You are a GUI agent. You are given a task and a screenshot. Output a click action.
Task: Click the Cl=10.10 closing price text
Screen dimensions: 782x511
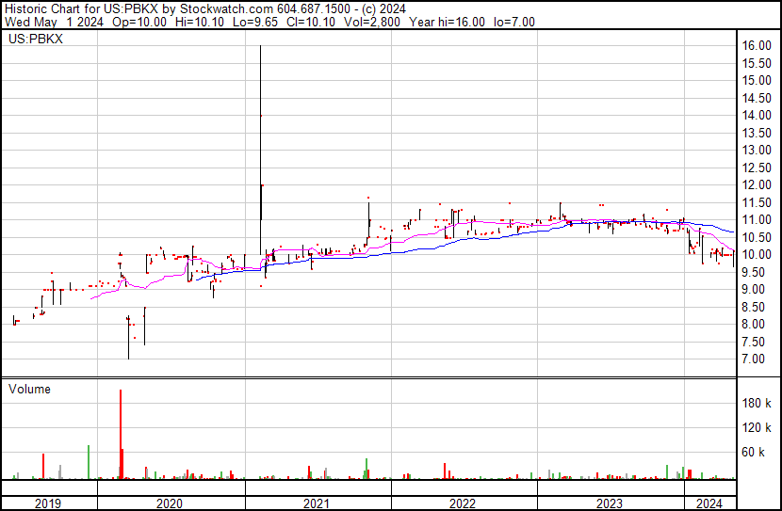pos(311,22)
